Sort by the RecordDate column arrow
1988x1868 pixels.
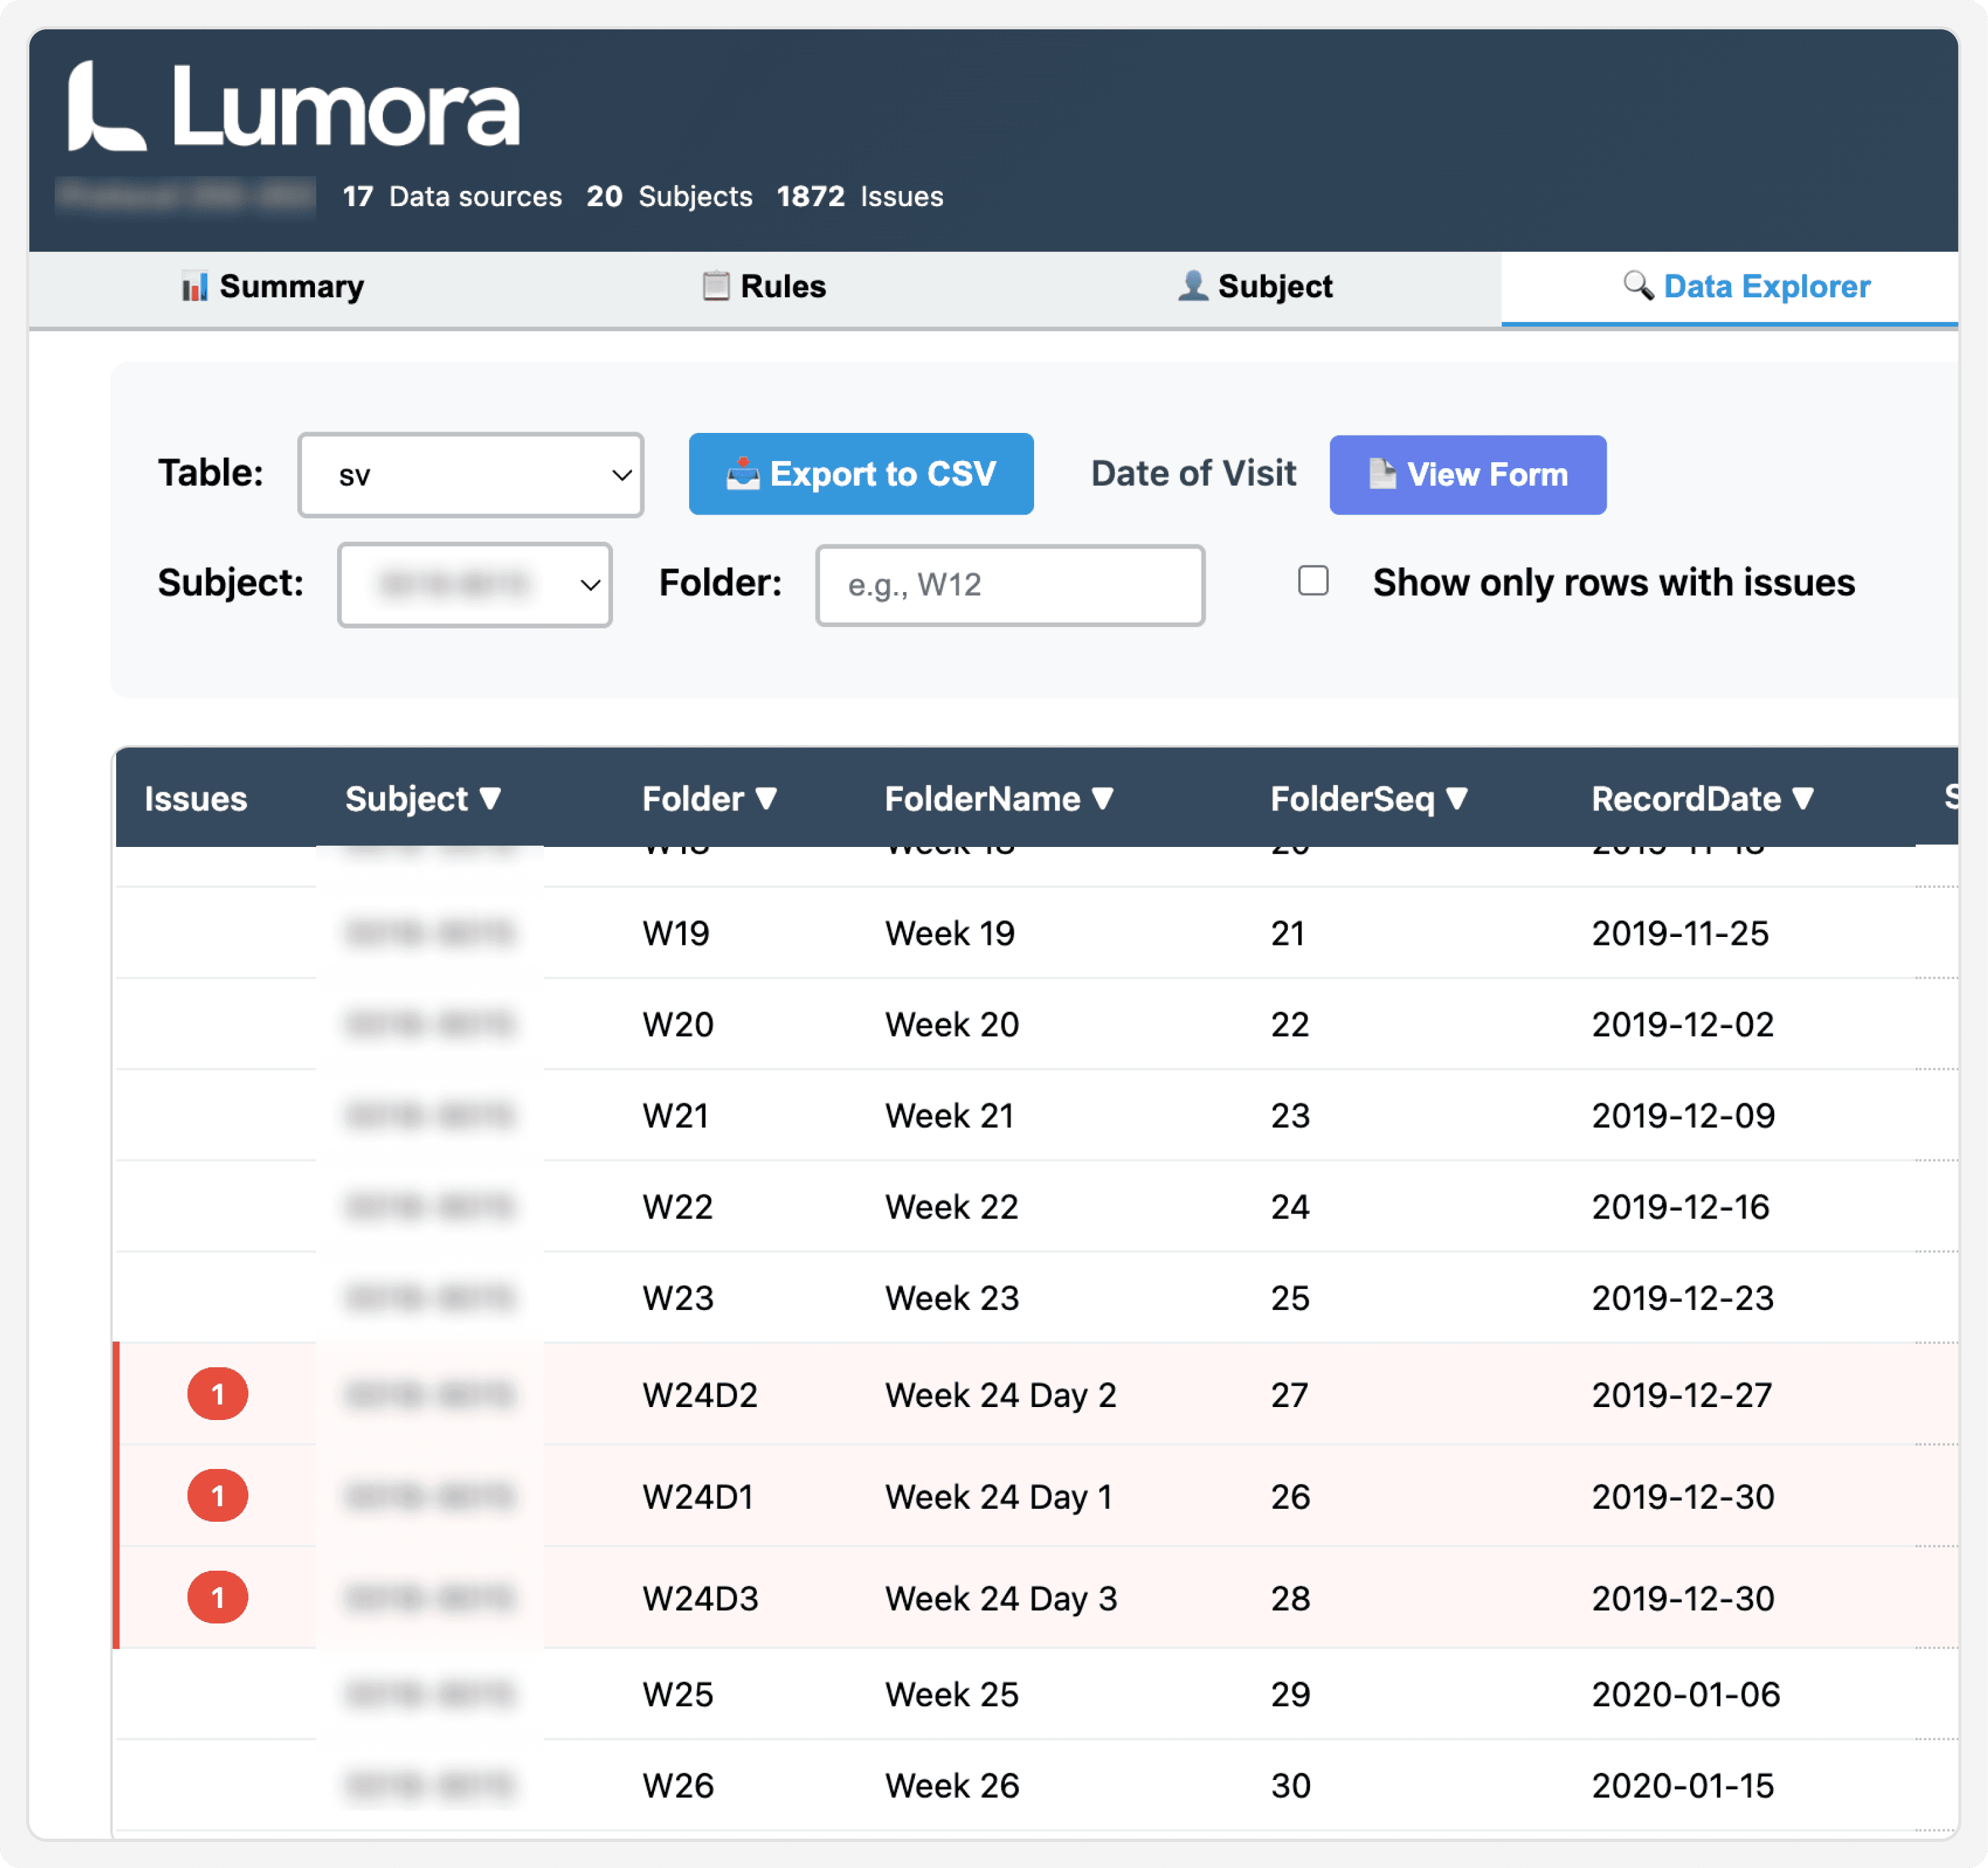[1803, 798]
